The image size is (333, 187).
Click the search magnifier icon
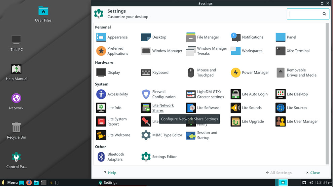[324, 14]
